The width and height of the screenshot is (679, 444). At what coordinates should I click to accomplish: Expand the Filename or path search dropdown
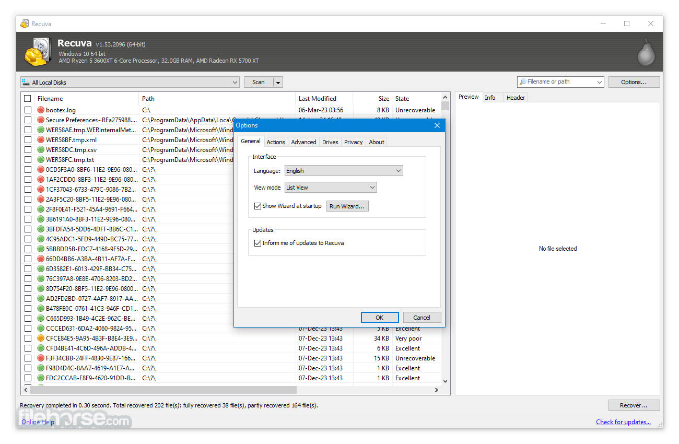(x=599, y=82)
